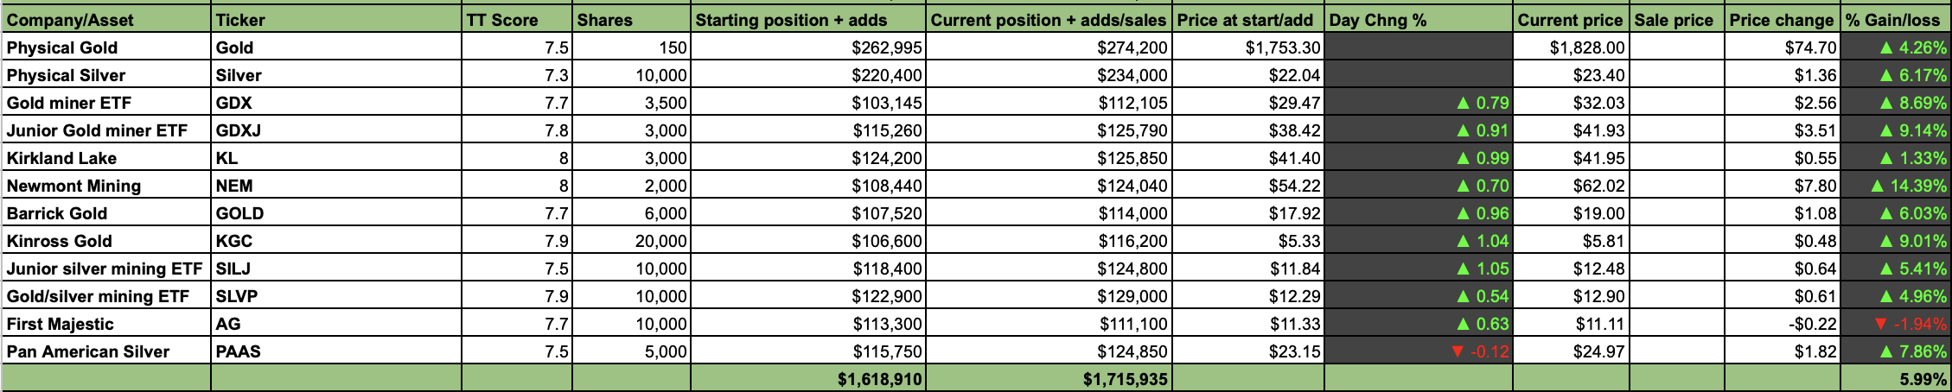The image size is (1952, 392).
Task: Click the TT Score header cell
Action: click(517, 19)
